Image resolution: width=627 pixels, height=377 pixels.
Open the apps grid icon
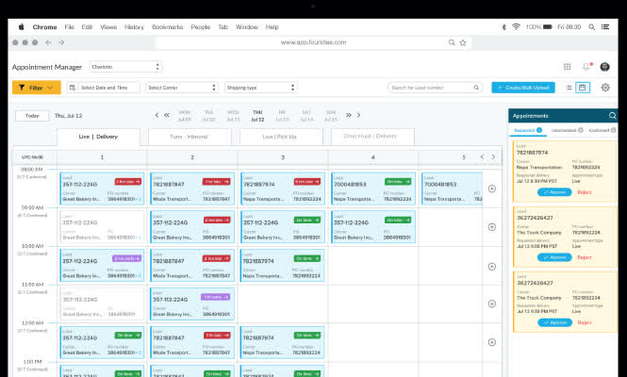click(567, 67)
